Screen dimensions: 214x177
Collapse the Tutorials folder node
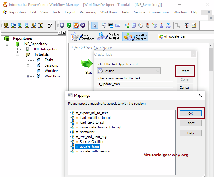point(17,55)
